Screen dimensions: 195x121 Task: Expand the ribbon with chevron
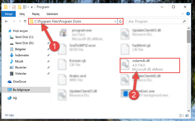point(182,14)
